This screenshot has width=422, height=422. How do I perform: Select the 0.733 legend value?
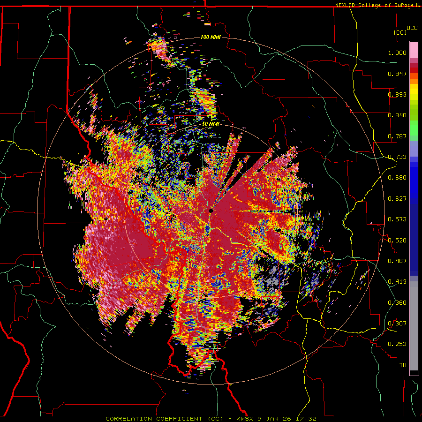point(397,157)
